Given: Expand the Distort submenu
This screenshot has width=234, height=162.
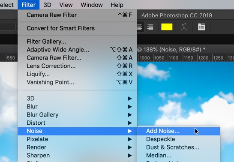Looking at the screenshot, I should point(77,123).
